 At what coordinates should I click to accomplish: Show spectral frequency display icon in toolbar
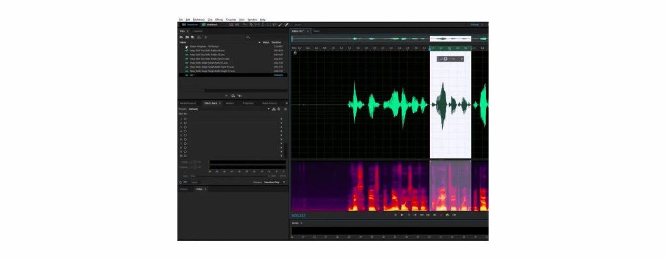point(231,25)
